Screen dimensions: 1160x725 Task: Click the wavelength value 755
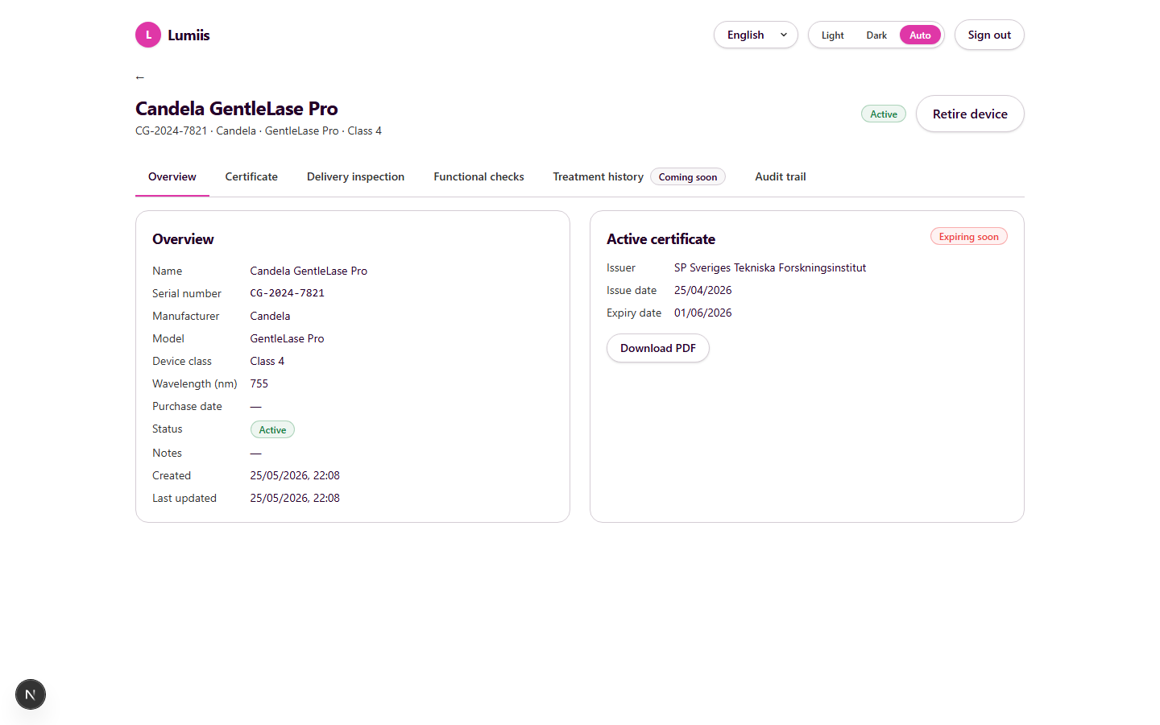point(259,383)
